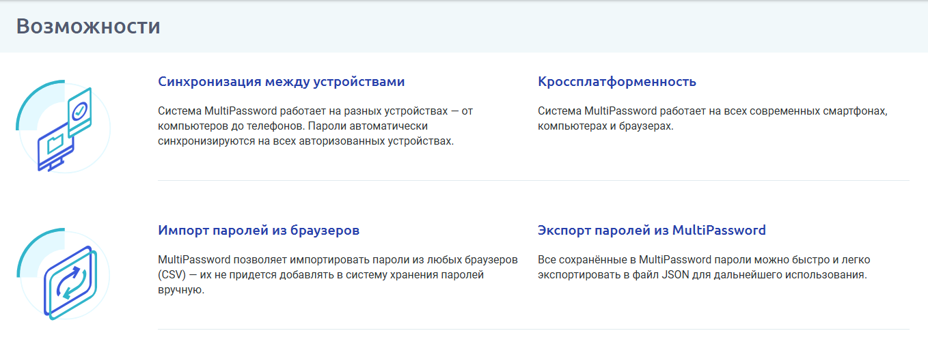Image resolution: width=928 pixels, height=348 pixels.
Task: Click text about synchronization across authorized devices
Action: pyautogui.click(x=315, y=126)
